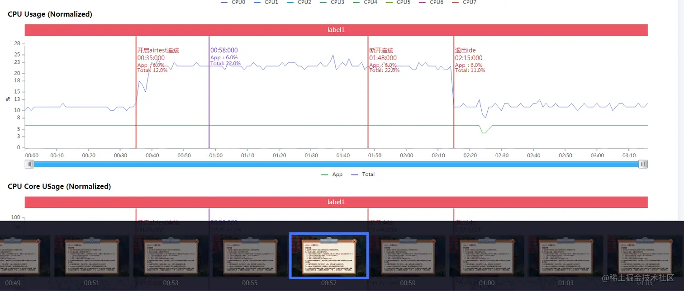Image resolution: width=684 pixels, height=292 pixels.
Task: Click the blue range bar under CPU Usage chart
Action: click(336, 164)
